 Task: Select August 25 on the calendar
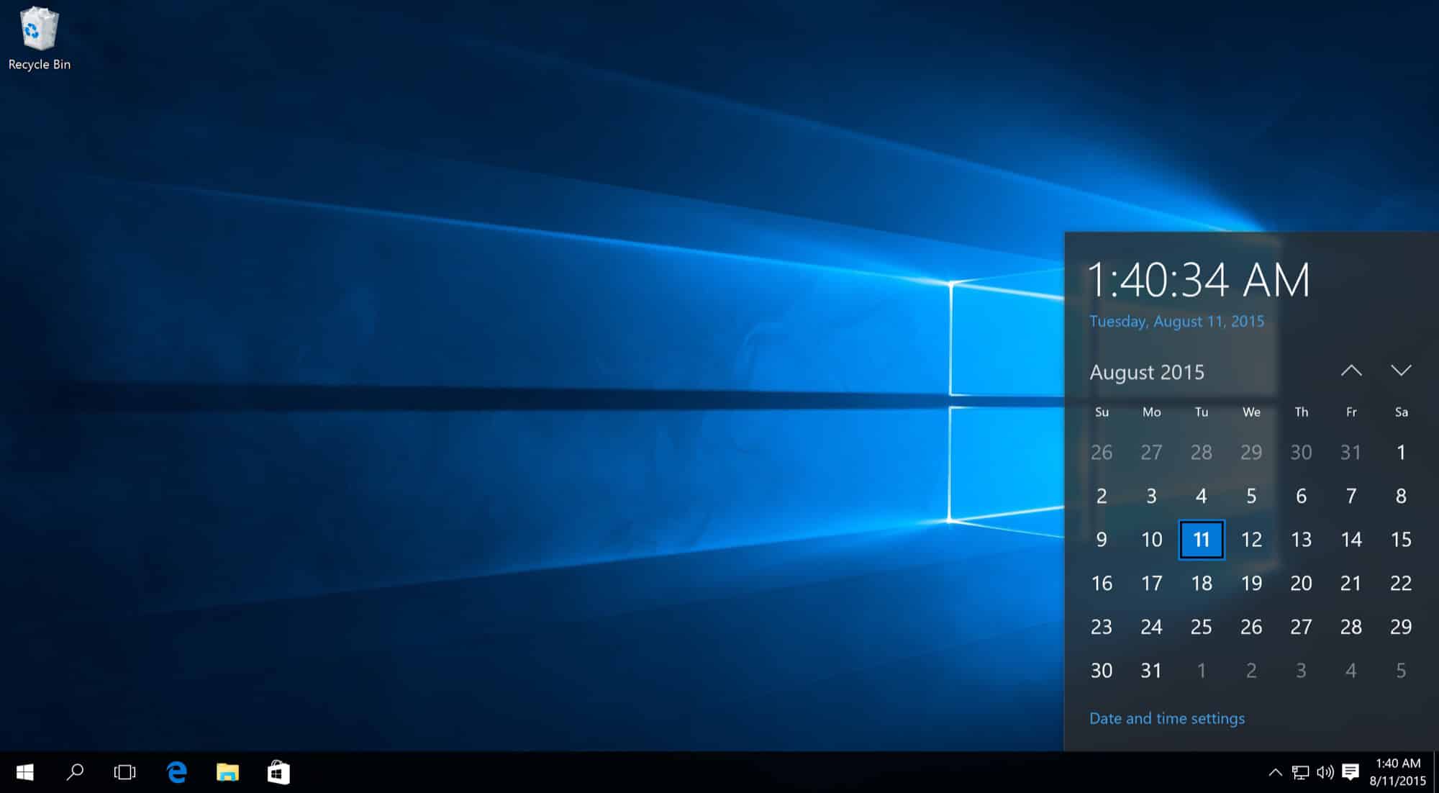1200,626
